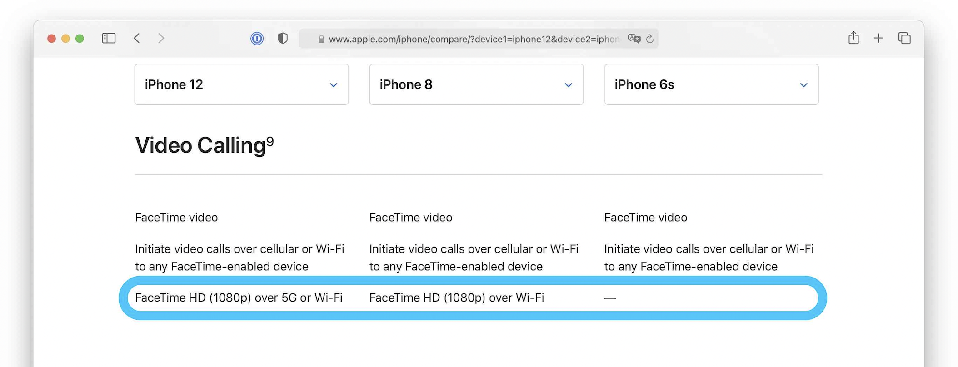Click the Video Calling footnote 9
This screenshot has width=958, height=367.
point(270,141)
